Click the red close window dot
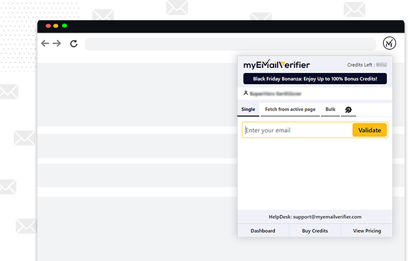This screenshot has height=261, width=419. coord(48,26)
